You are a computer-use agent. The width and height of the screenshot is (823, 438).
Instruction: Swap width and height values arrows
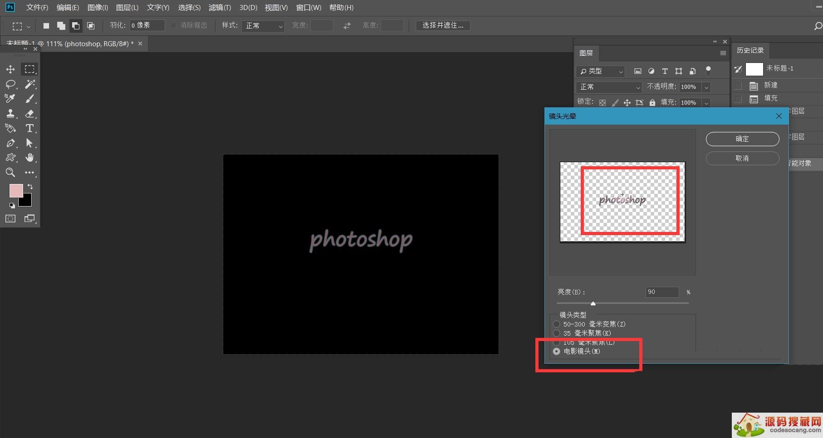347,26
